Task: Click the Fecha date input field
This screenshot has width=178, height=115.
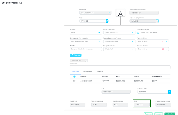Action: click(93, 21)
